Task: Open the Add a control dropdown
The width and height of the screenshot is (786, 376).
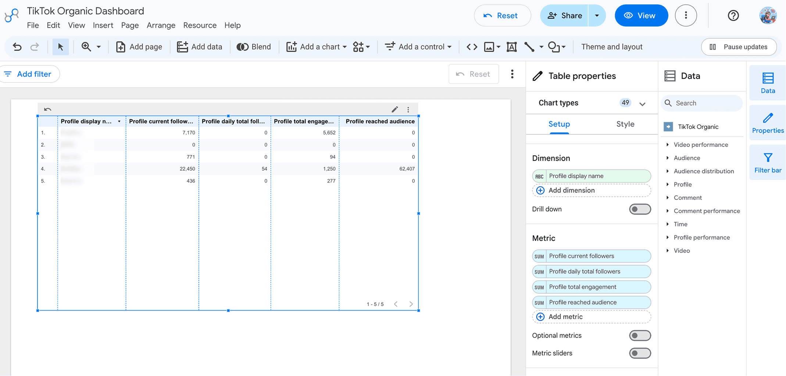Action: tap(418, 47)
